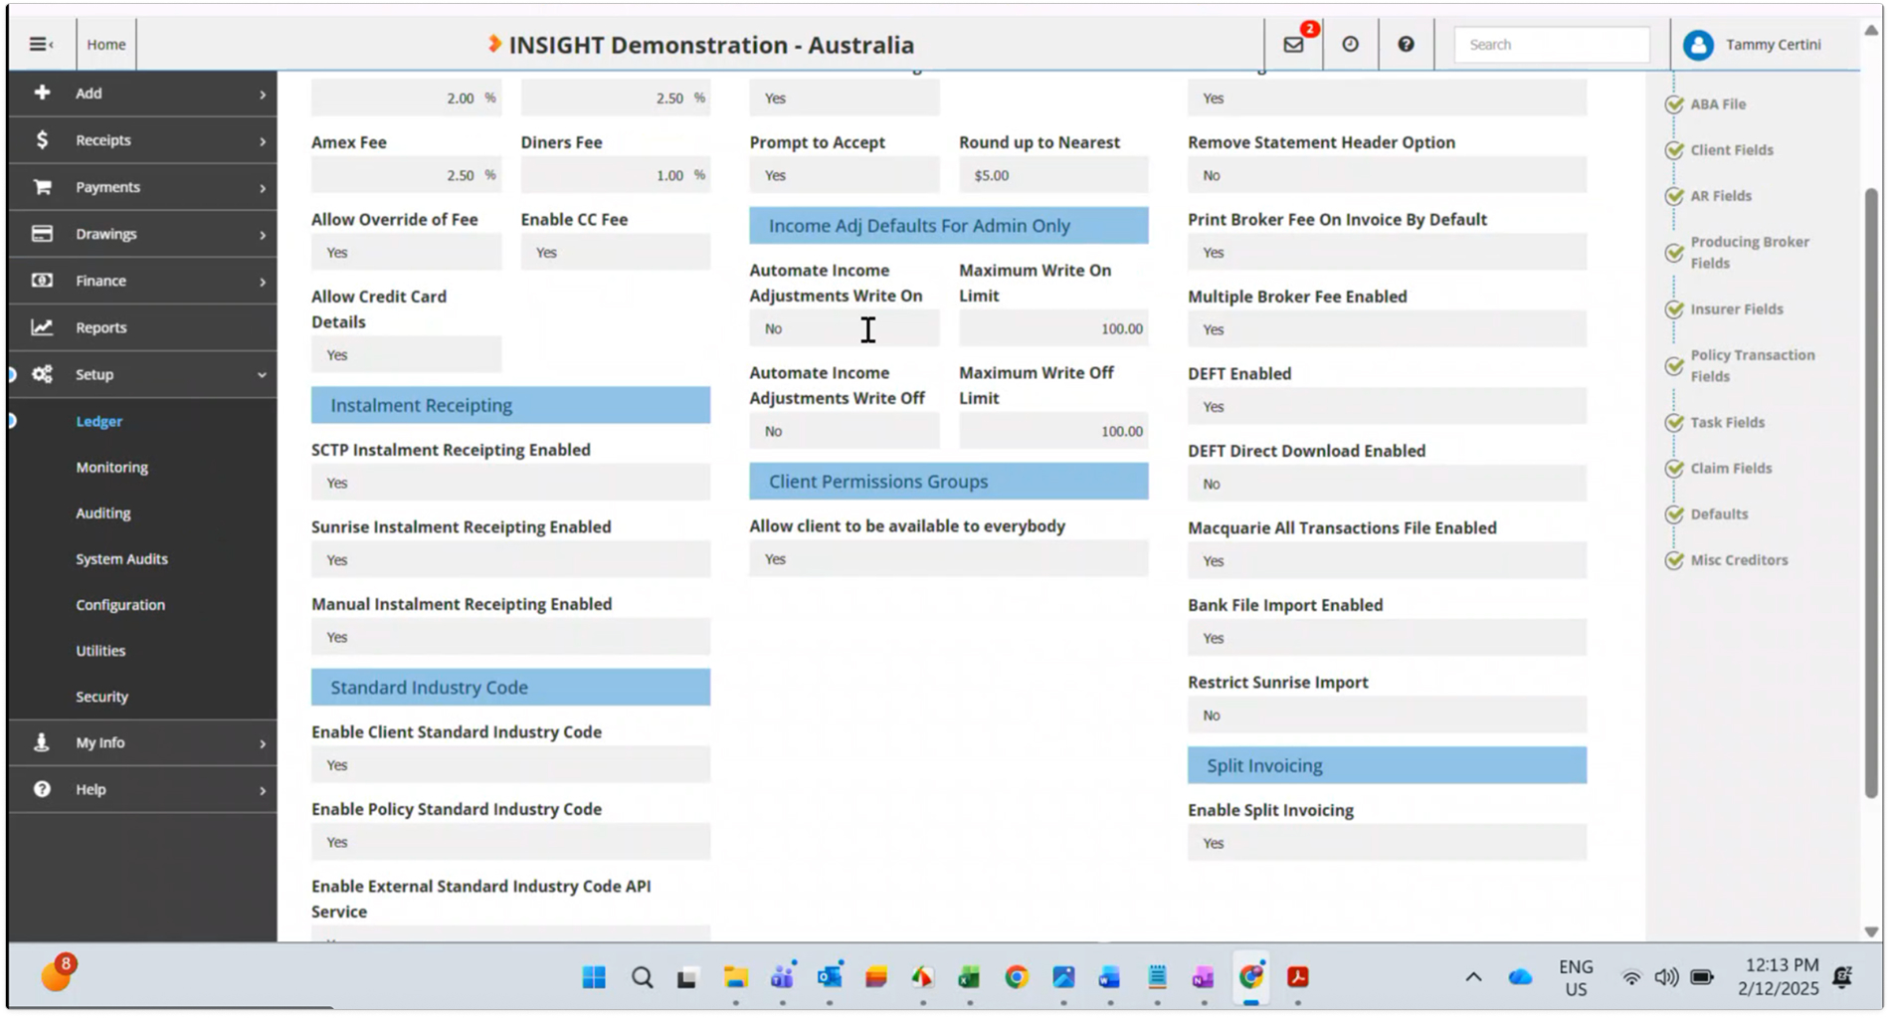Click the Reports chart icon

42,326
